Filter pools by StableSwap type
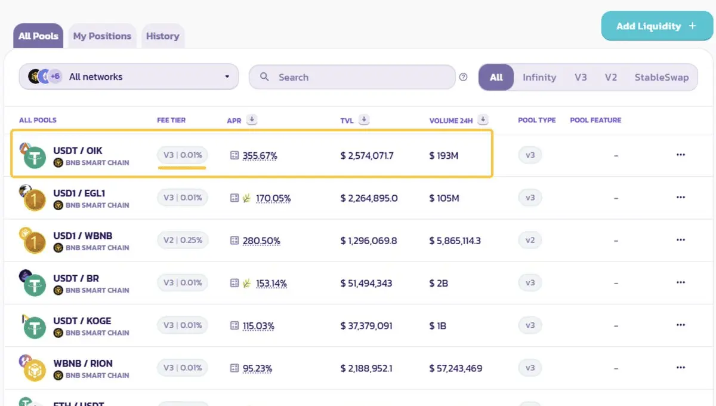The image size is (716, 406). coord(662,77)
